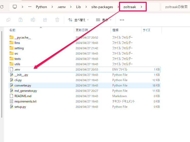Sort by 更新日時 column header
This screenshot has height=142, width=190.
click(x=82, y=30)
